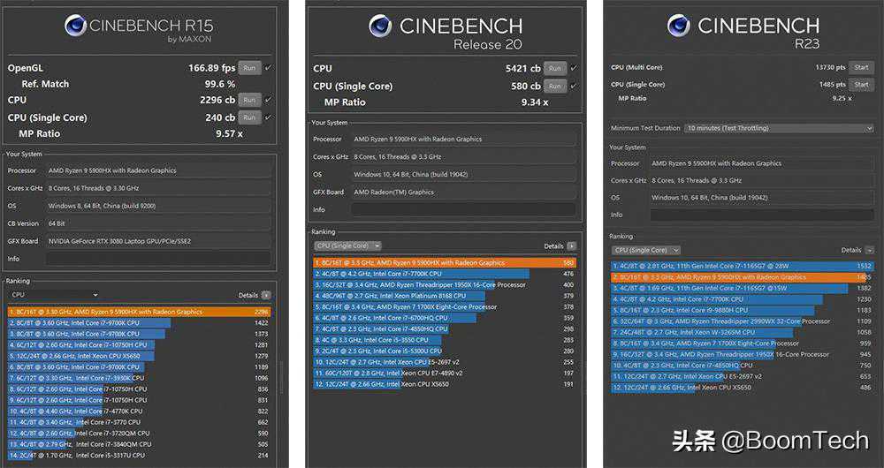884x468 pixels.
Task: Start the CPU (Multi Core) test in R23
Action: click(861, 67)
